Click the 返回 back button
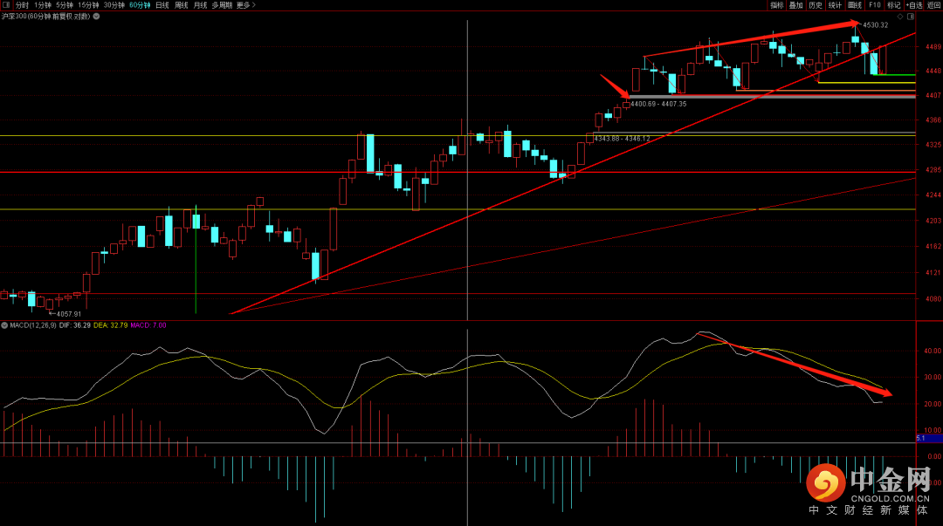The height and width of the screenshot is (526, 943). click(x=934, y=5)
